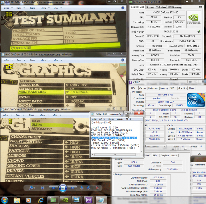The image size is (206, 204).
Task: Expand แฟ้ม menu in the 05-58-51-39 viewer
Action: [x=8, y=60]
